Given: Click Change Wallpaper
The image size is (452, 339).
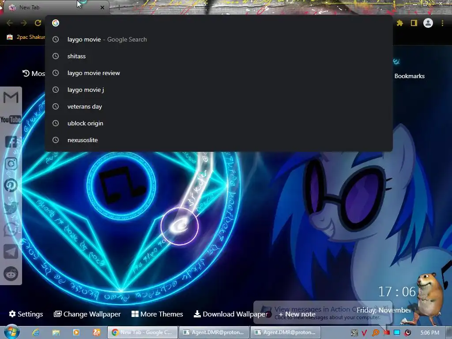Looking at the screenshot, I should click(87, 314).
